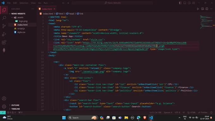Open the Go menu
This screenshot has height=121, width=215.
tap(40, 3)
